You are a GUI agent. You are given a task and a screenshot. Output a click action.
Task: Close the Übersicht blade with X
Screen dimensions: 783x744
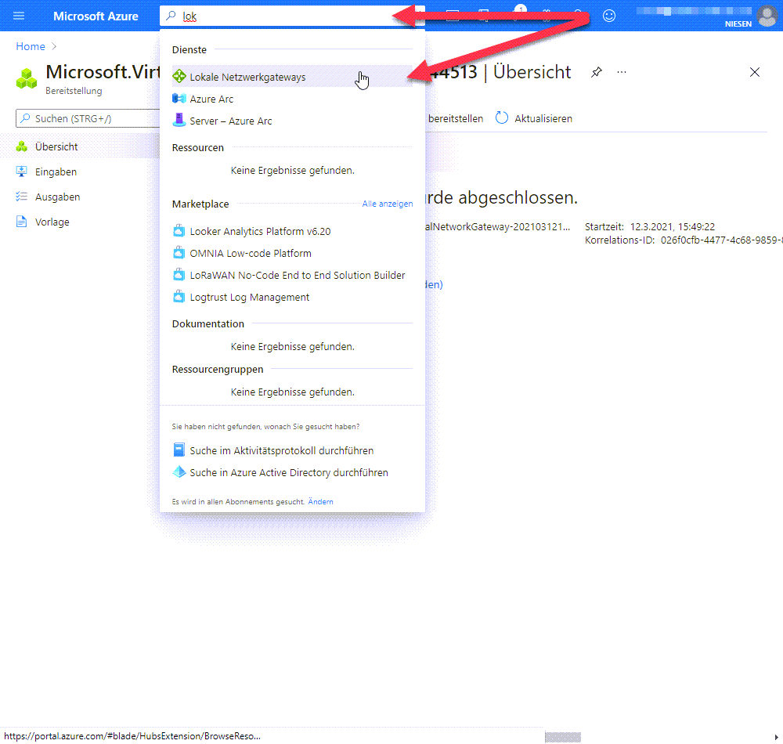tap(755, 72)
